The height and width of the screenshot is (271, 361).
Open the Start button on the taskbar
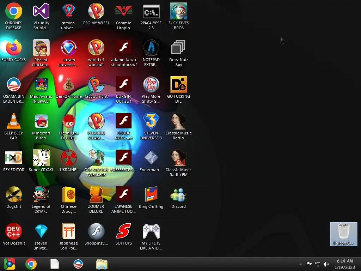[x=10, y=264]
